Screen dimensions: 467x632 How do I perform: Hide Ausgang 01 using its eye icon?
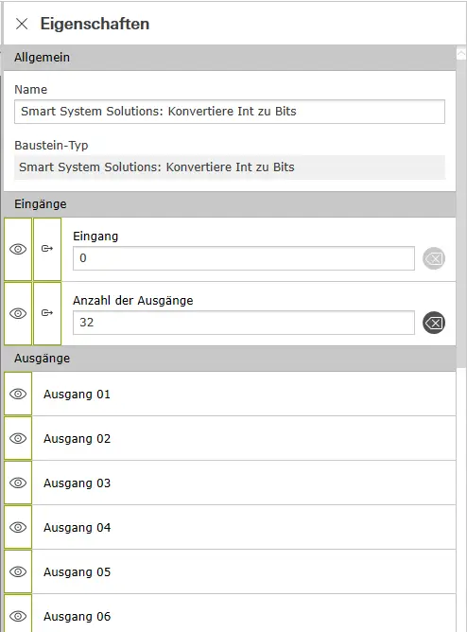(x=18, y=394)
